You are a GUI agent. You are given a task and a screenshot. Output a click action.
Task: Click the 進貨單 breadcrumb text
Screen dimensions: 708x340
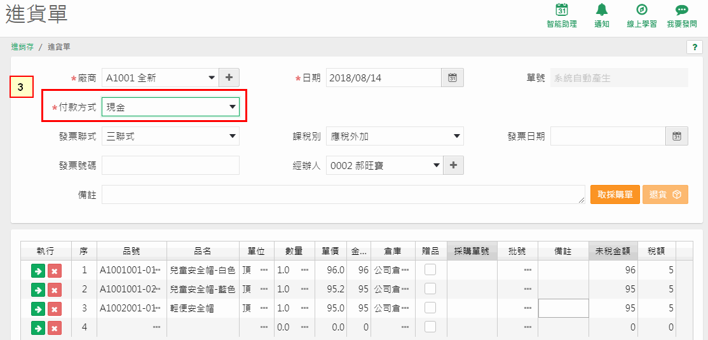pyautogui.click(x=59, y=46)
